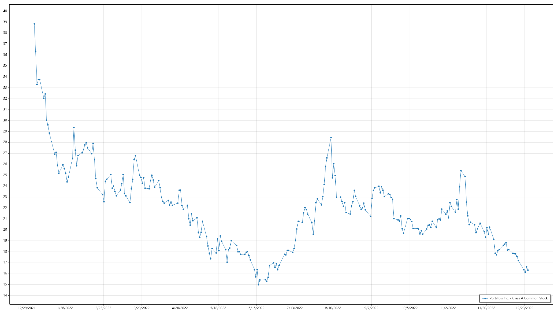Click the 8/10/2022 x-axis date label
This screenshot has width=557, height=313.
333,308
